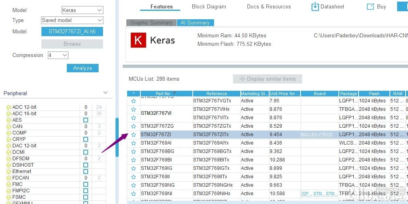The width and height of the screenshot is (408, 204).
Task: Star the STM32F767VGTx row
Action: pos(134,101)
